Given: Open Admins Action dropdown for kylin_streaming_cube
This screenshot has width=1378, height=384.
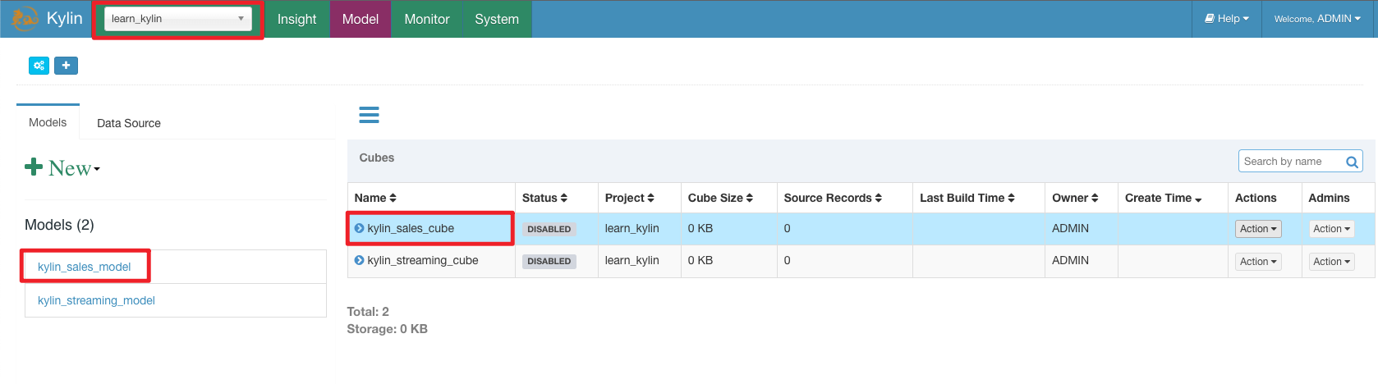Looking at the screenshot, I should 1330,262.
